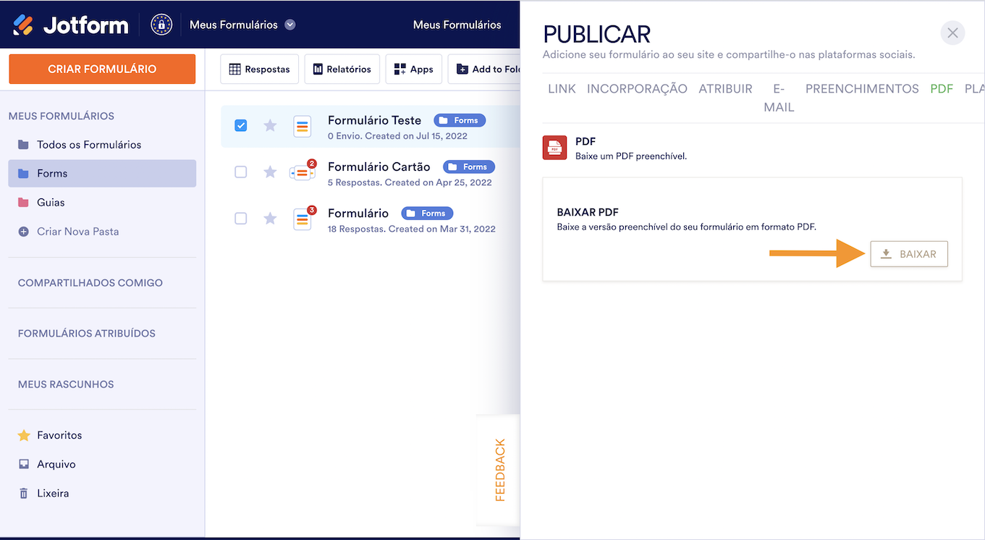Uncheck the Formulário Teste checkbox
Screen dimensions: 985x540
(241, 125)
